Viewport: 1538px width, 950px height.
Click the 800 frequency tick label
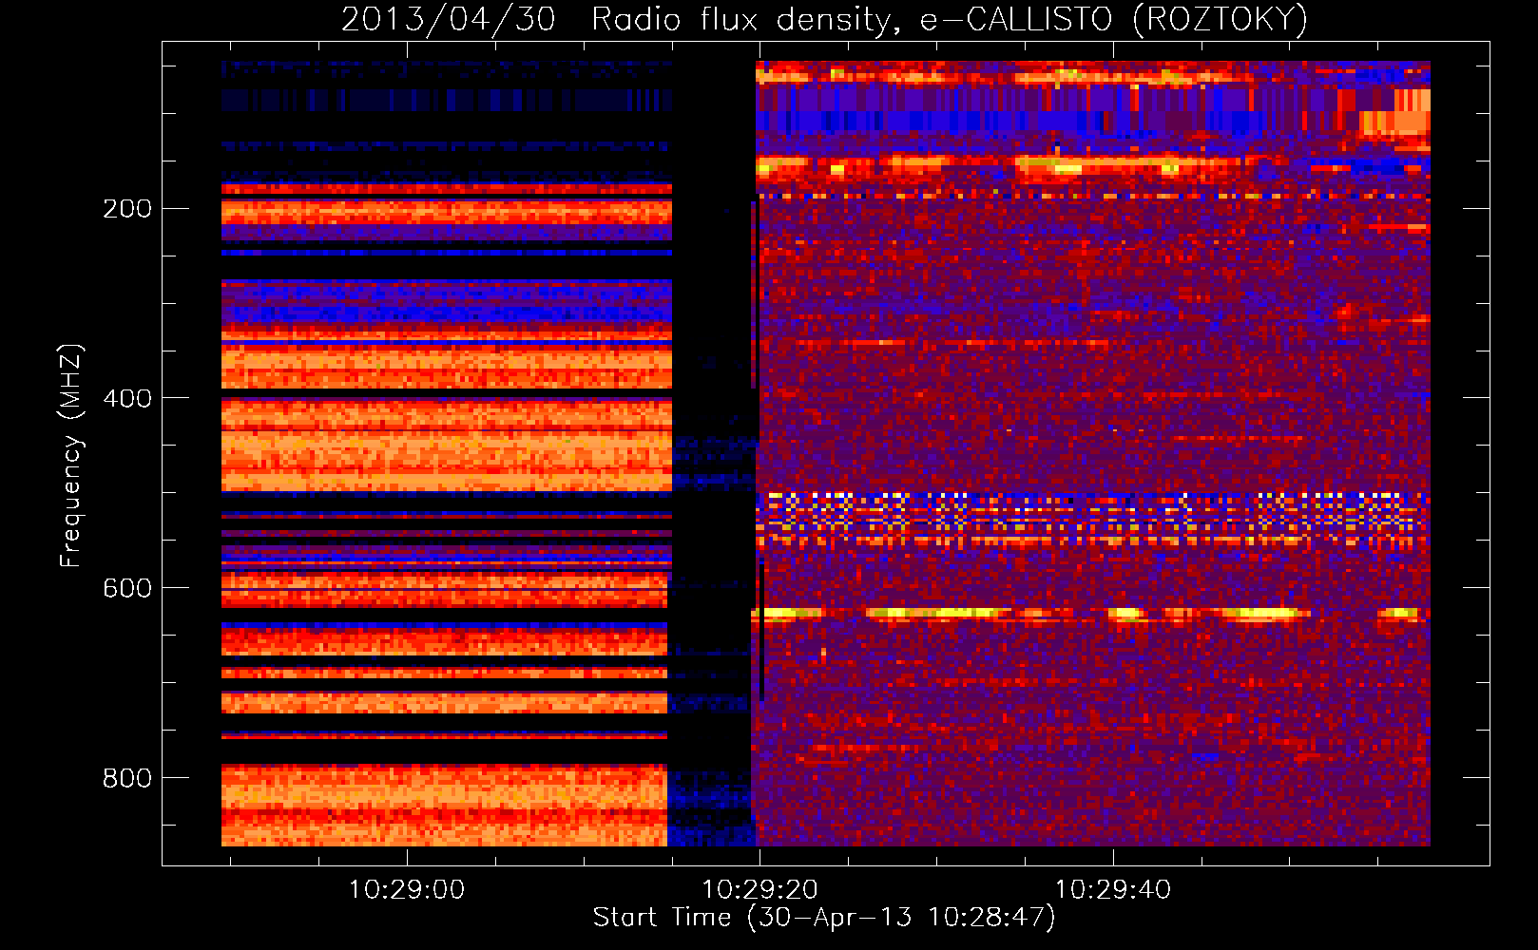tap(127, 779)
